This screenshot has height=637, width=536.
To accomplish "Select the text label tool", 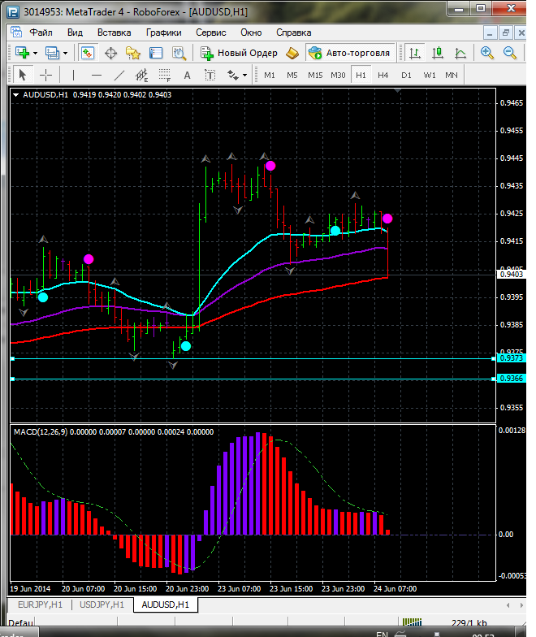I will click(x=187, y=75).
